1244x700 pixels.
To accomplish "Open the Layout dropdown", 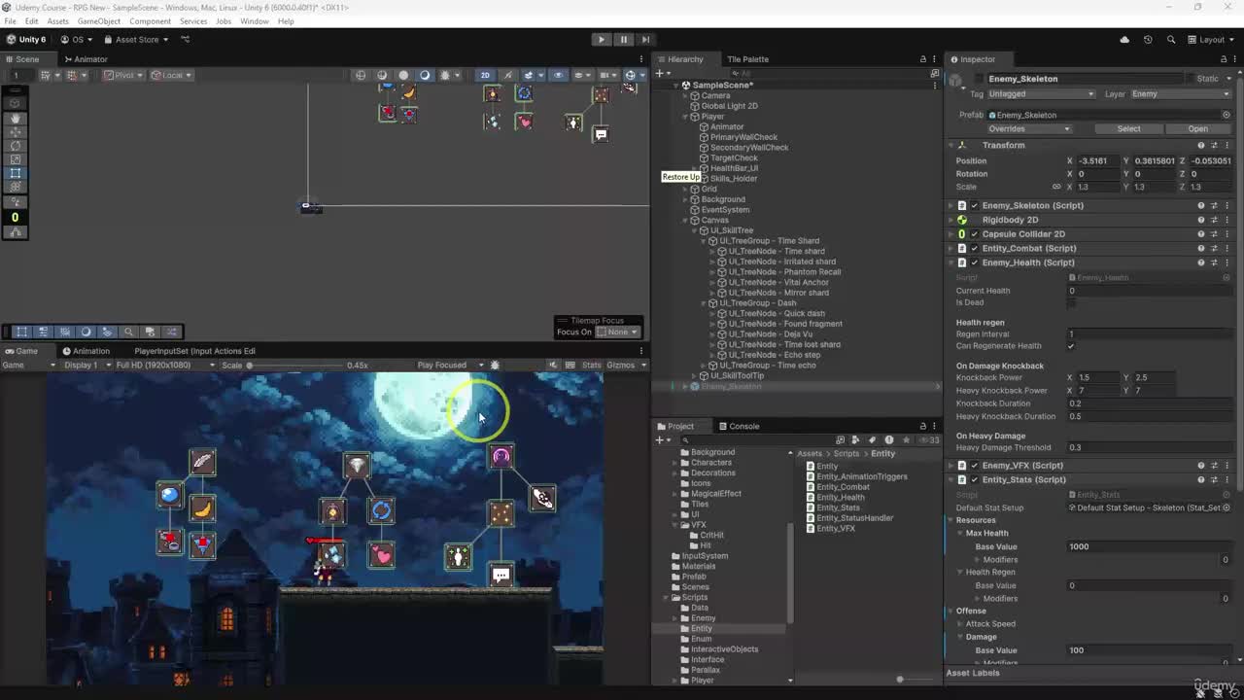I will [1211, 40].
